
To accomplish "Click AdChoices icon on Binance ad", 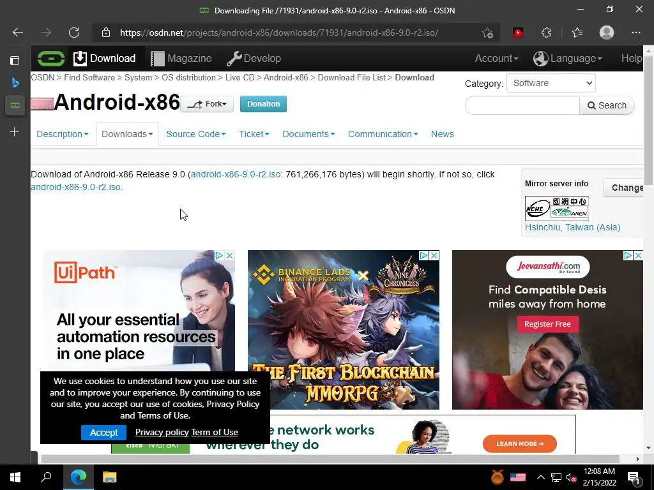I will (424, 255).
